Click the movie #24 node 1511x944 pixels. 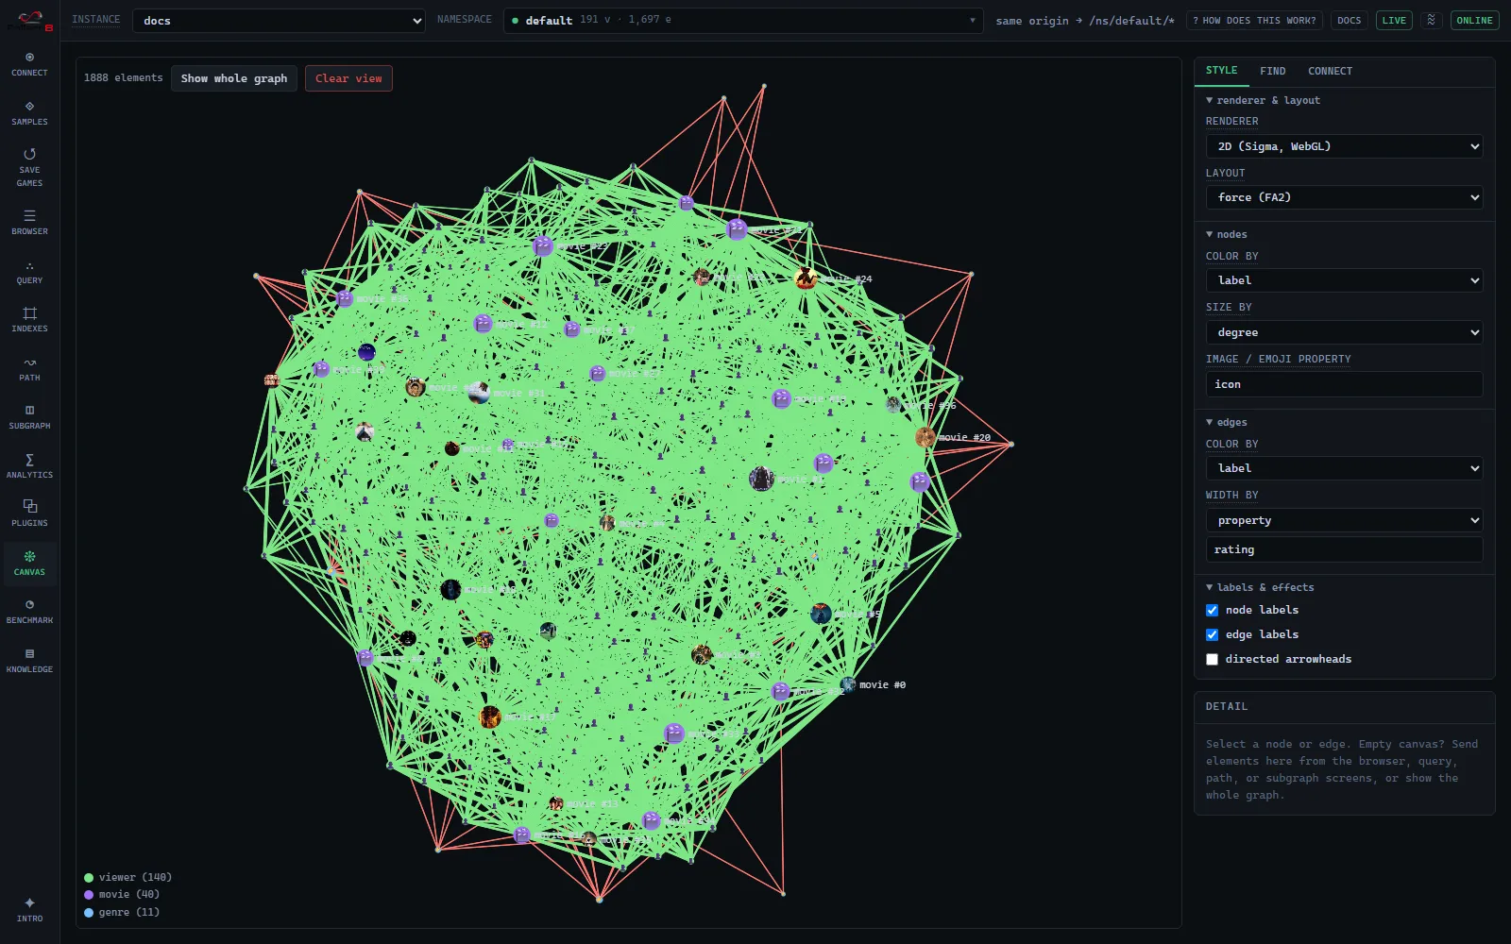[806, 278]
